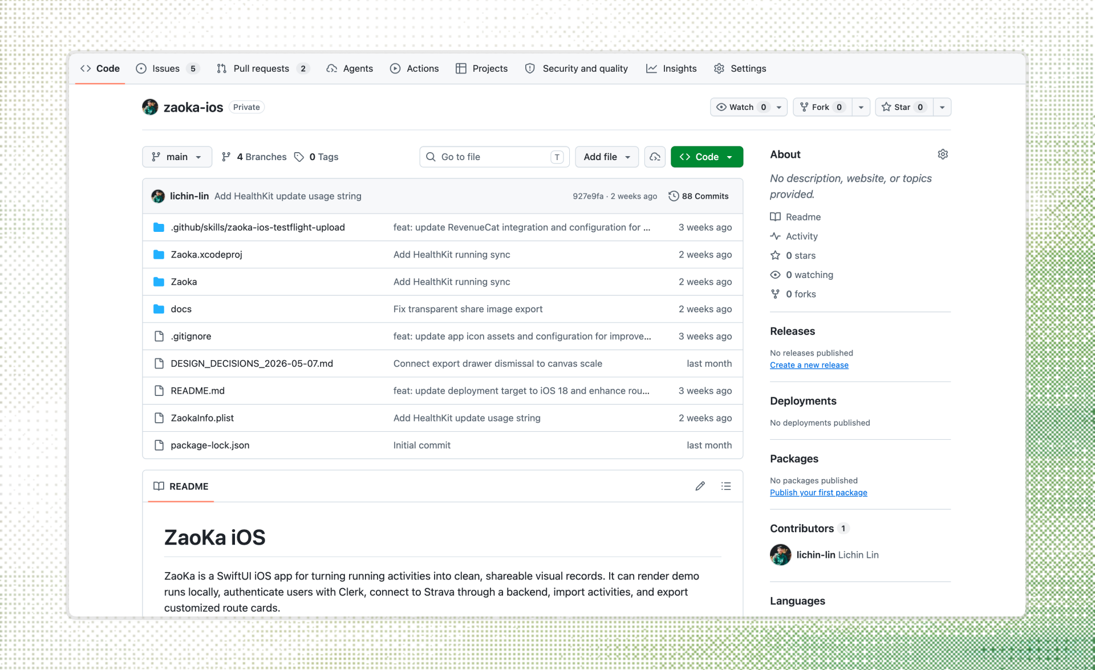Open the Actions tab

tap(414, 68)
